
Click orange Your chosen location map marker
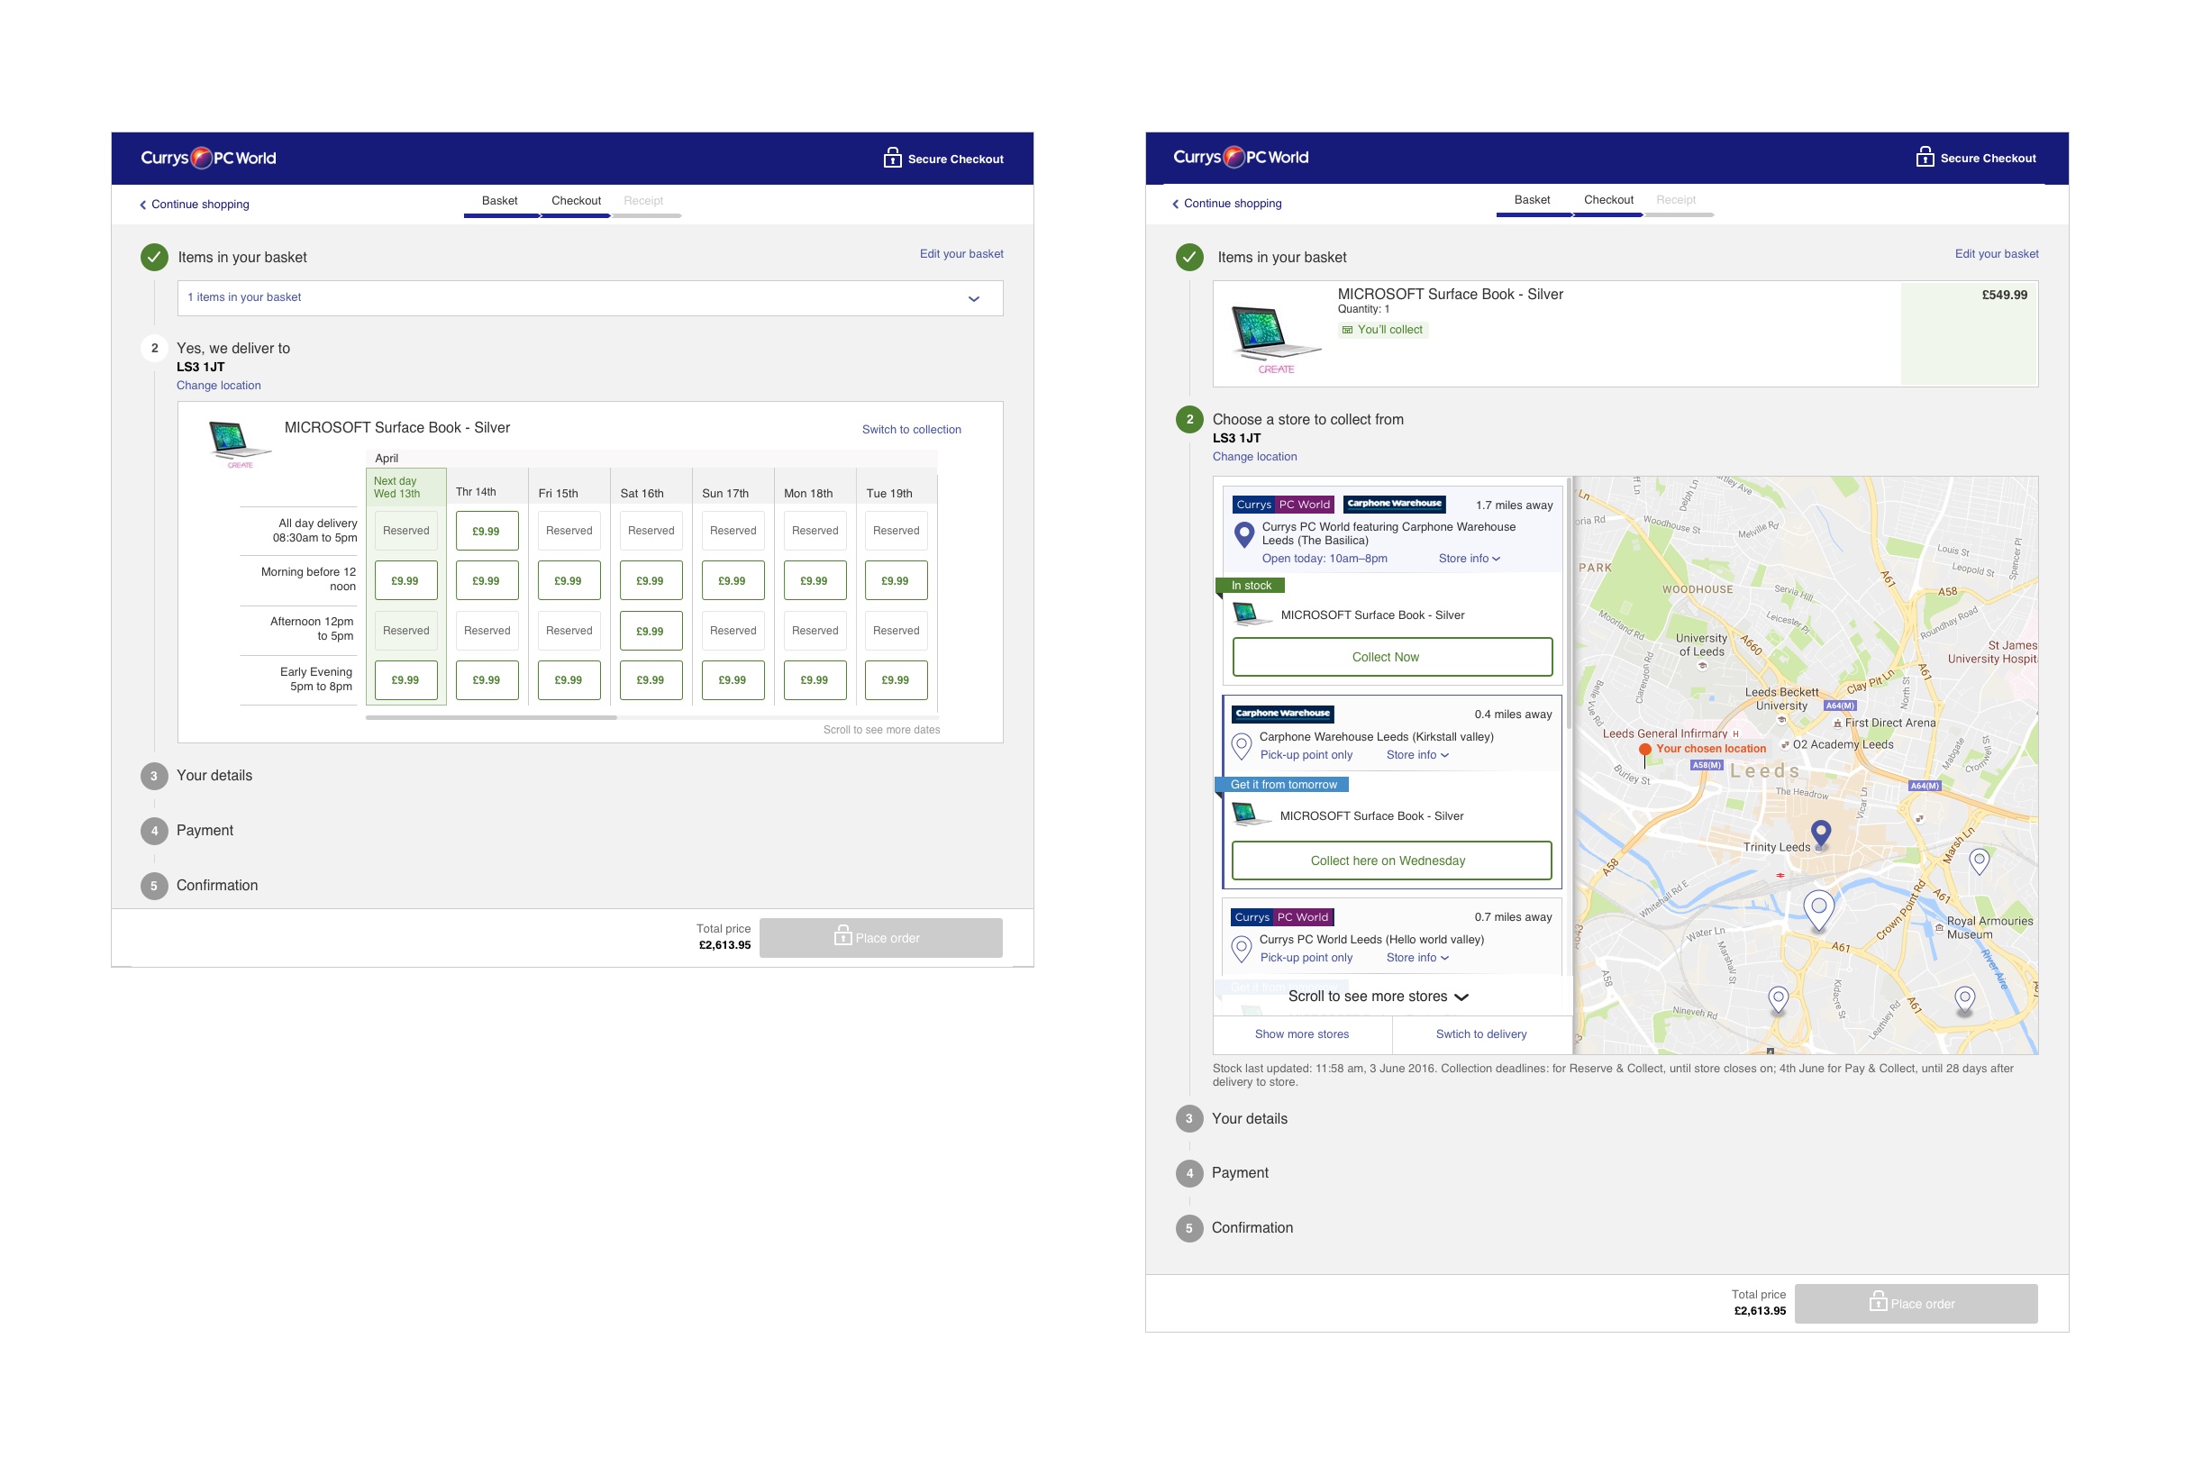coord(1644,751)
